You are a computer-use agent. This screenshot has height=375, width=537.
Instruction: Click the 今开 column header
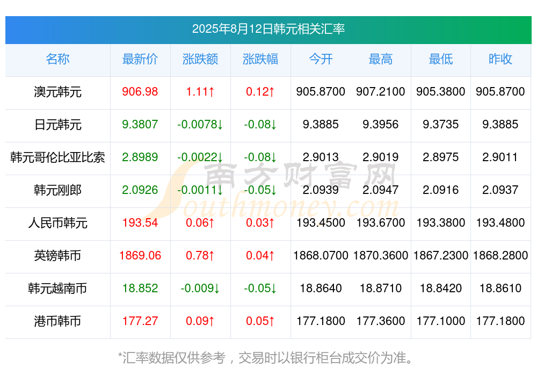click(x=321, y=59)
